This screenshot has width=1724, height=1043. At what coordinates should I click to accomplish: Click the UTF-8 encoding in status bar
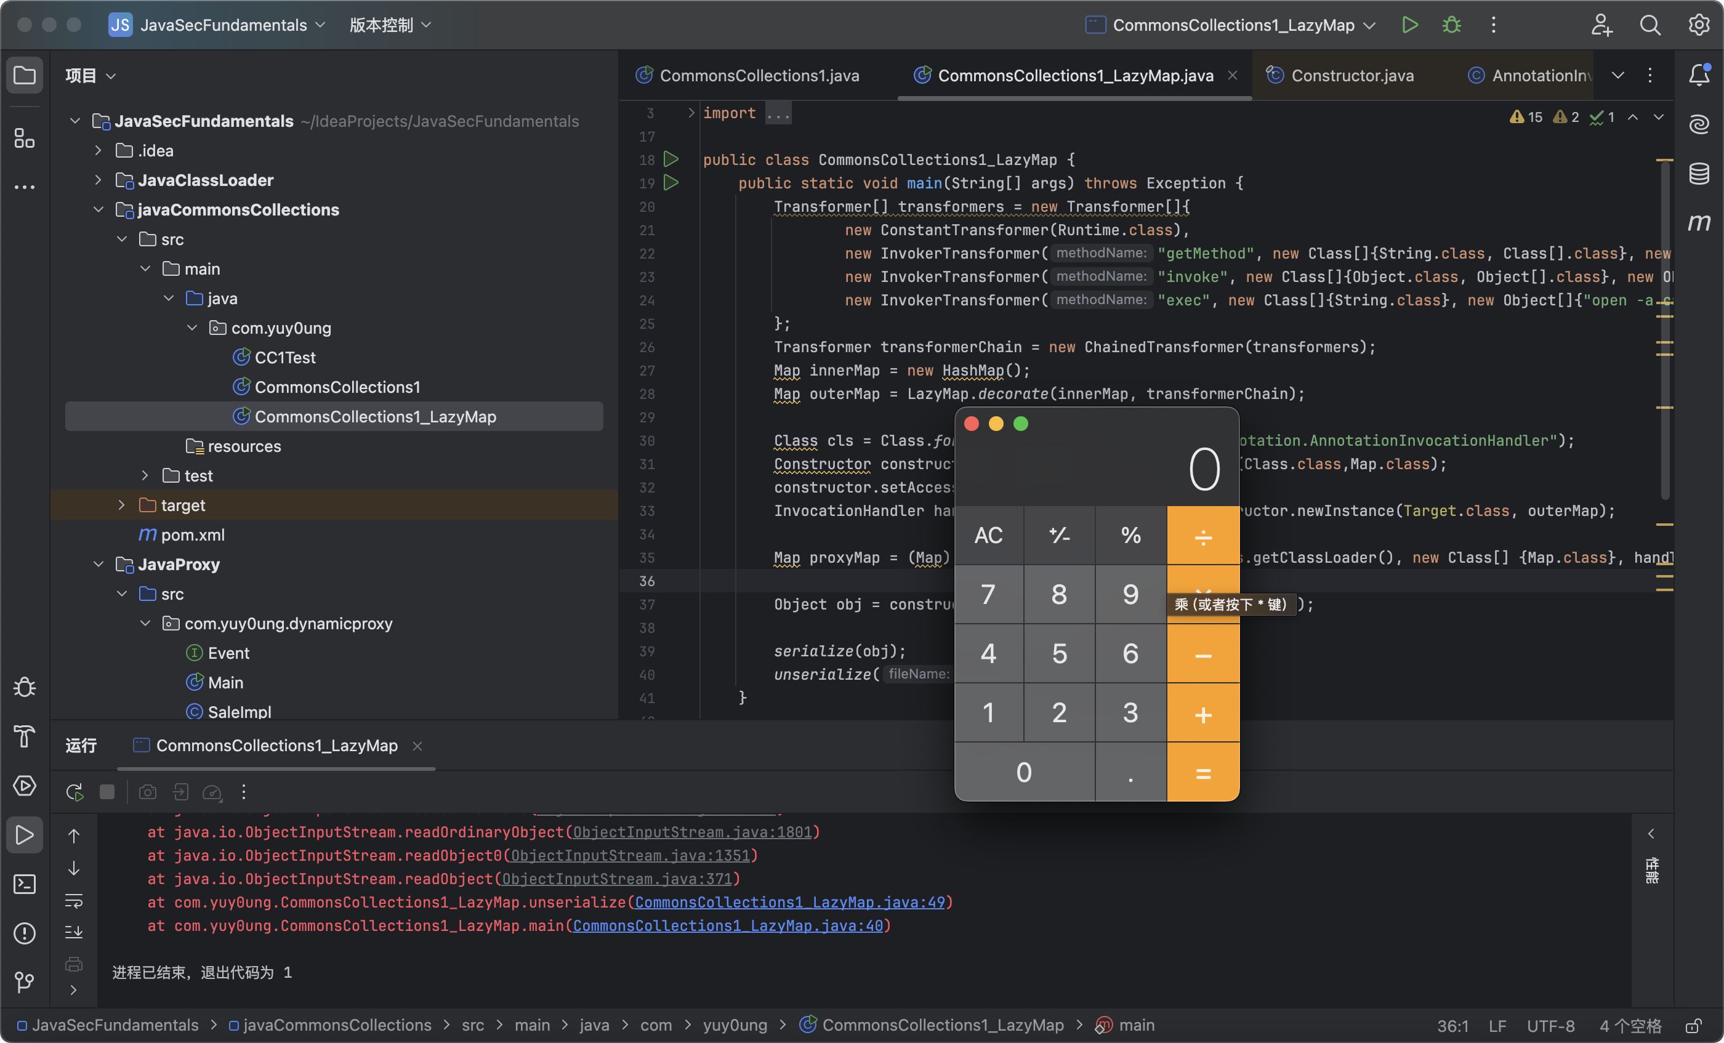click(1550, 1026)
